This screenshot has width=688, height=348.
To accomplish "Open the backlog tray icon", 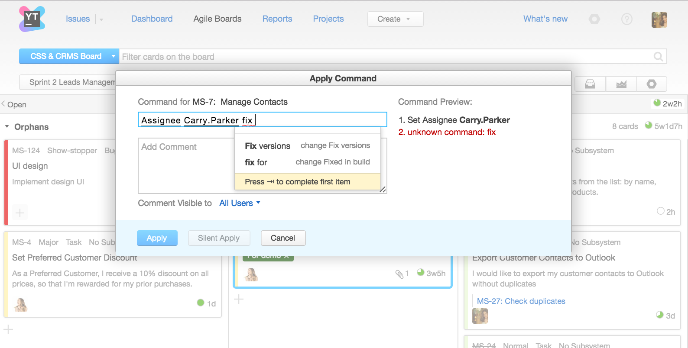I will tap(590, 84).
